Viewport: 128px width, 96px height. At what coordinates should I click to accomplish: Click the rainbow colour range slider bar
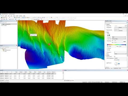pyautogui.click(x=117, y=45)
